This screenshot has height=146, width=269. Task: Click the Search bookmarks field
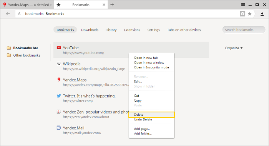[x=244, y=30]
